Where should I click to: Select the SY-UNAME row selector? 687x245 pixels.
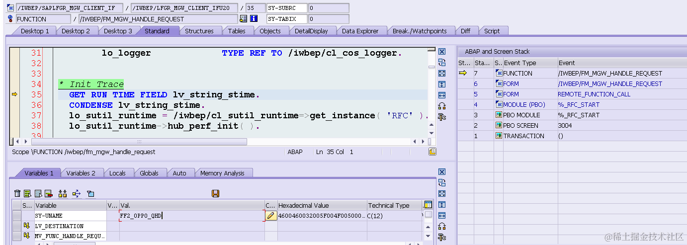pyautogui.click(x=17, y=216)
